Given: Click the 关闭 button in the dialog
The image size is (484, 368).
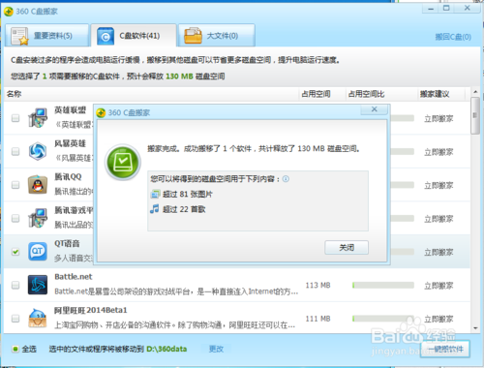Looking at the screenshot, I should coord(347,248).
